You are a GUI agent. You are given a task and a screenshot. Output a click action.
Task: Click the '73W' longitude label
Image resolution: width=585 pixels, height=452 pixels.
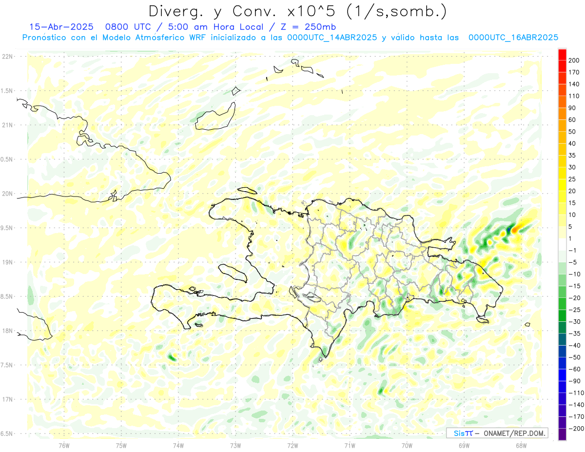tap(235, 445)
